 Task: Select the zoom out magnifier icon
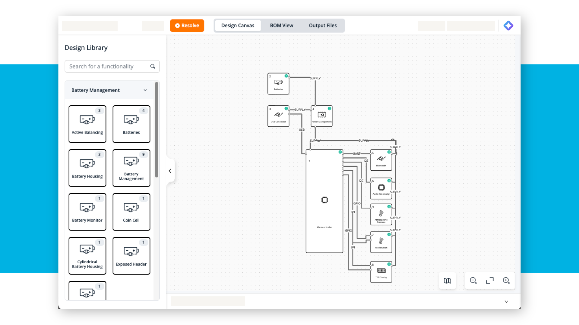tap(473, 280)
